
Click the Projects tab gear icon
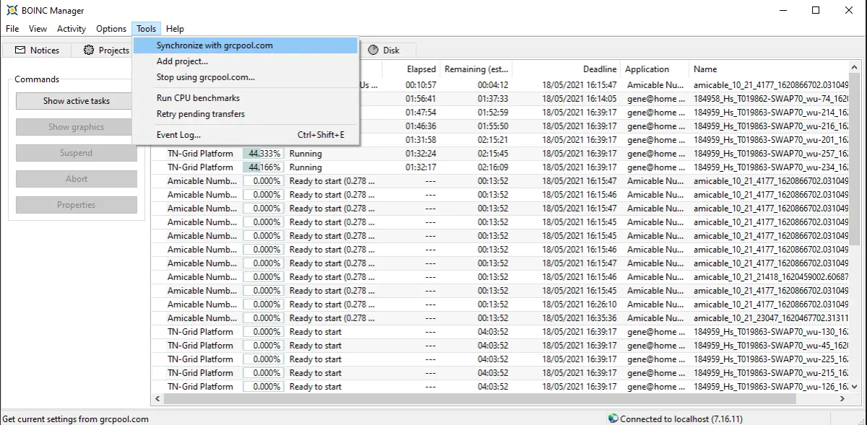[89, 50]
